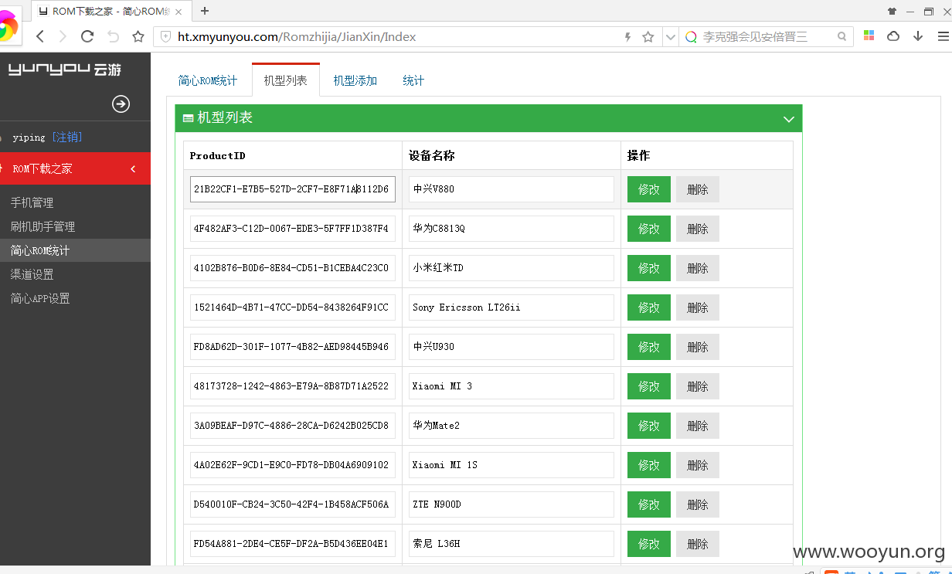This screenshot has height=574, width=952.
Task: Click the browser address bar URL
Action: 297,36
